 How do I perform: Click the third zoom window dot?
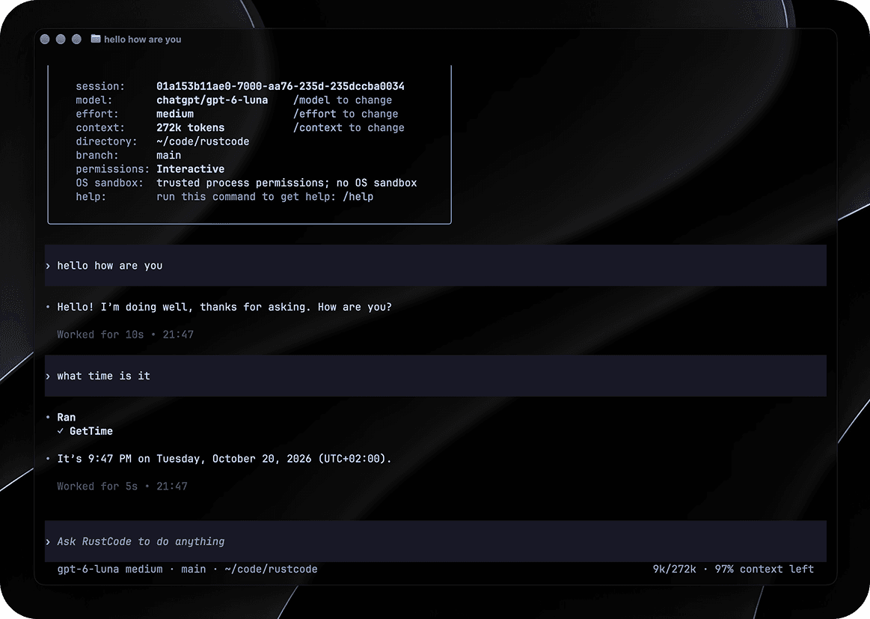click(76, 39)
